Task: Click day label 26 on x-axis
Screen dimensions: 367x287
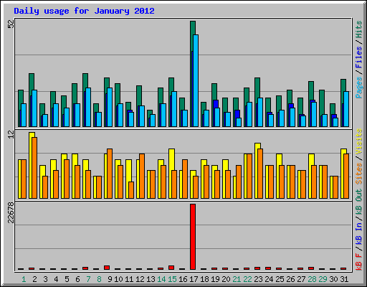Action: (290, 279)
